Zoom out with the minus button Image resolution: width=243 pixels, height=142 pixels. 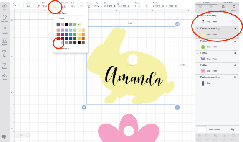pyautogui.click(x=18, y=135)
